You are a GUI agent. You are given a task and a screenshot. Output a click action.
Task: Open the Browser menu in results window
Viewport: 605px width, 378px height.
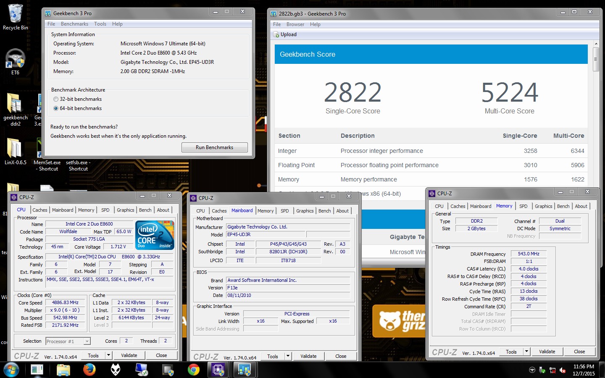(295, 24)
